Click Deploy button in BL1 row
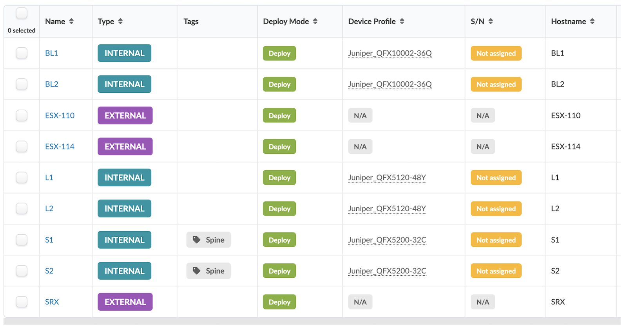Screen dimensions: 627x329 coord(279,53)
